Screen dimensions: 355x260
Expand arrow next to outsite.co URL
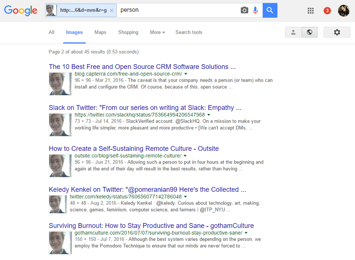coord(185,156)
